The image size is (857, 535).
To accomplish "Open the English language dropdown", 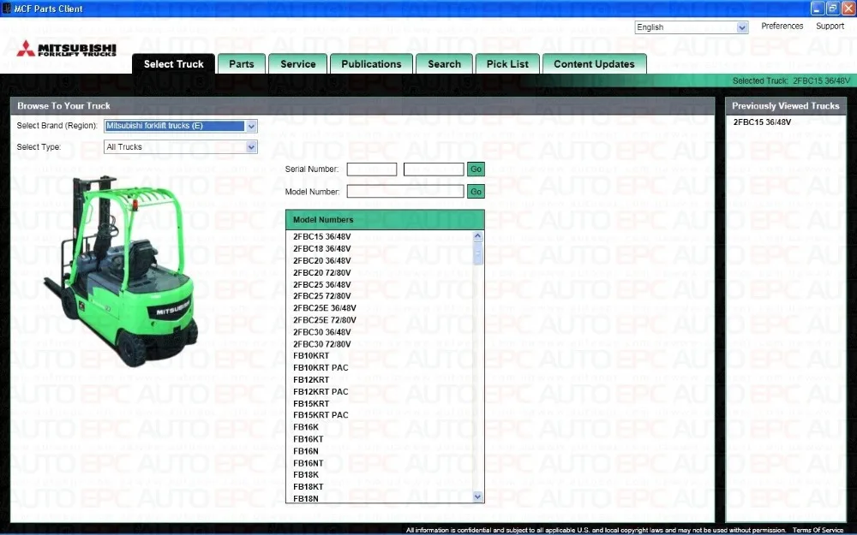I will (x=692, y=27).
